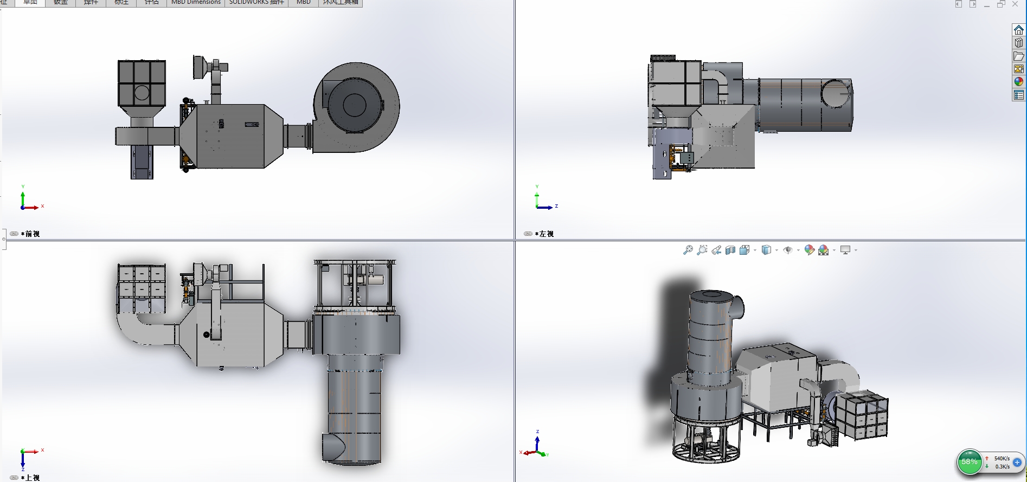Toggle the Section View tool
The width and height of the screenshot is (1027, 482).
click(x=730, y=250)
